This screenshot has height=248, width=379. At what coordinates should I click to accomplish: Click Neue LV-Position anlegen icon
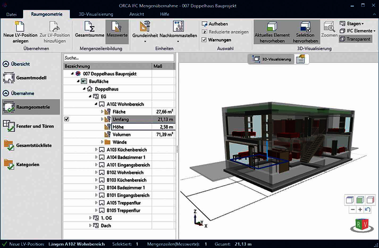(20, 26)
